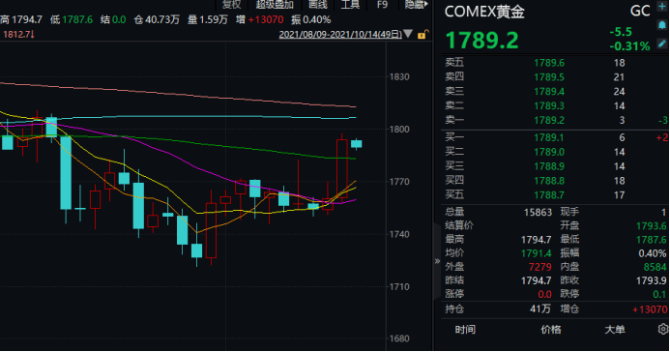Screen dimensions: 670x352
Task: Click the 内盘 value 8584
Action: [655, 267]
